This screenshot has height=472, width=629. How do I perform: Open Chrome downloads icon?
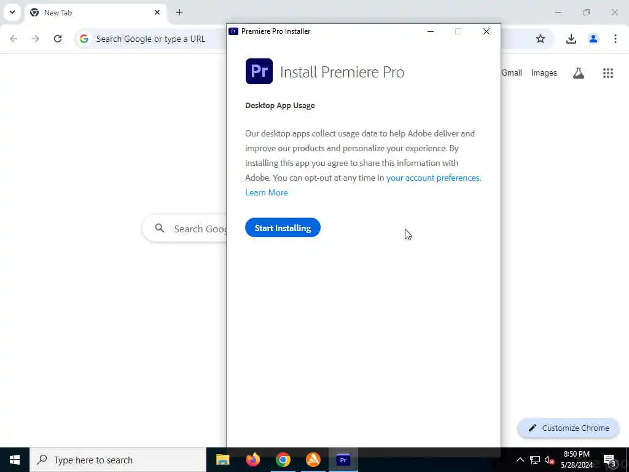[x=571, y=39]
